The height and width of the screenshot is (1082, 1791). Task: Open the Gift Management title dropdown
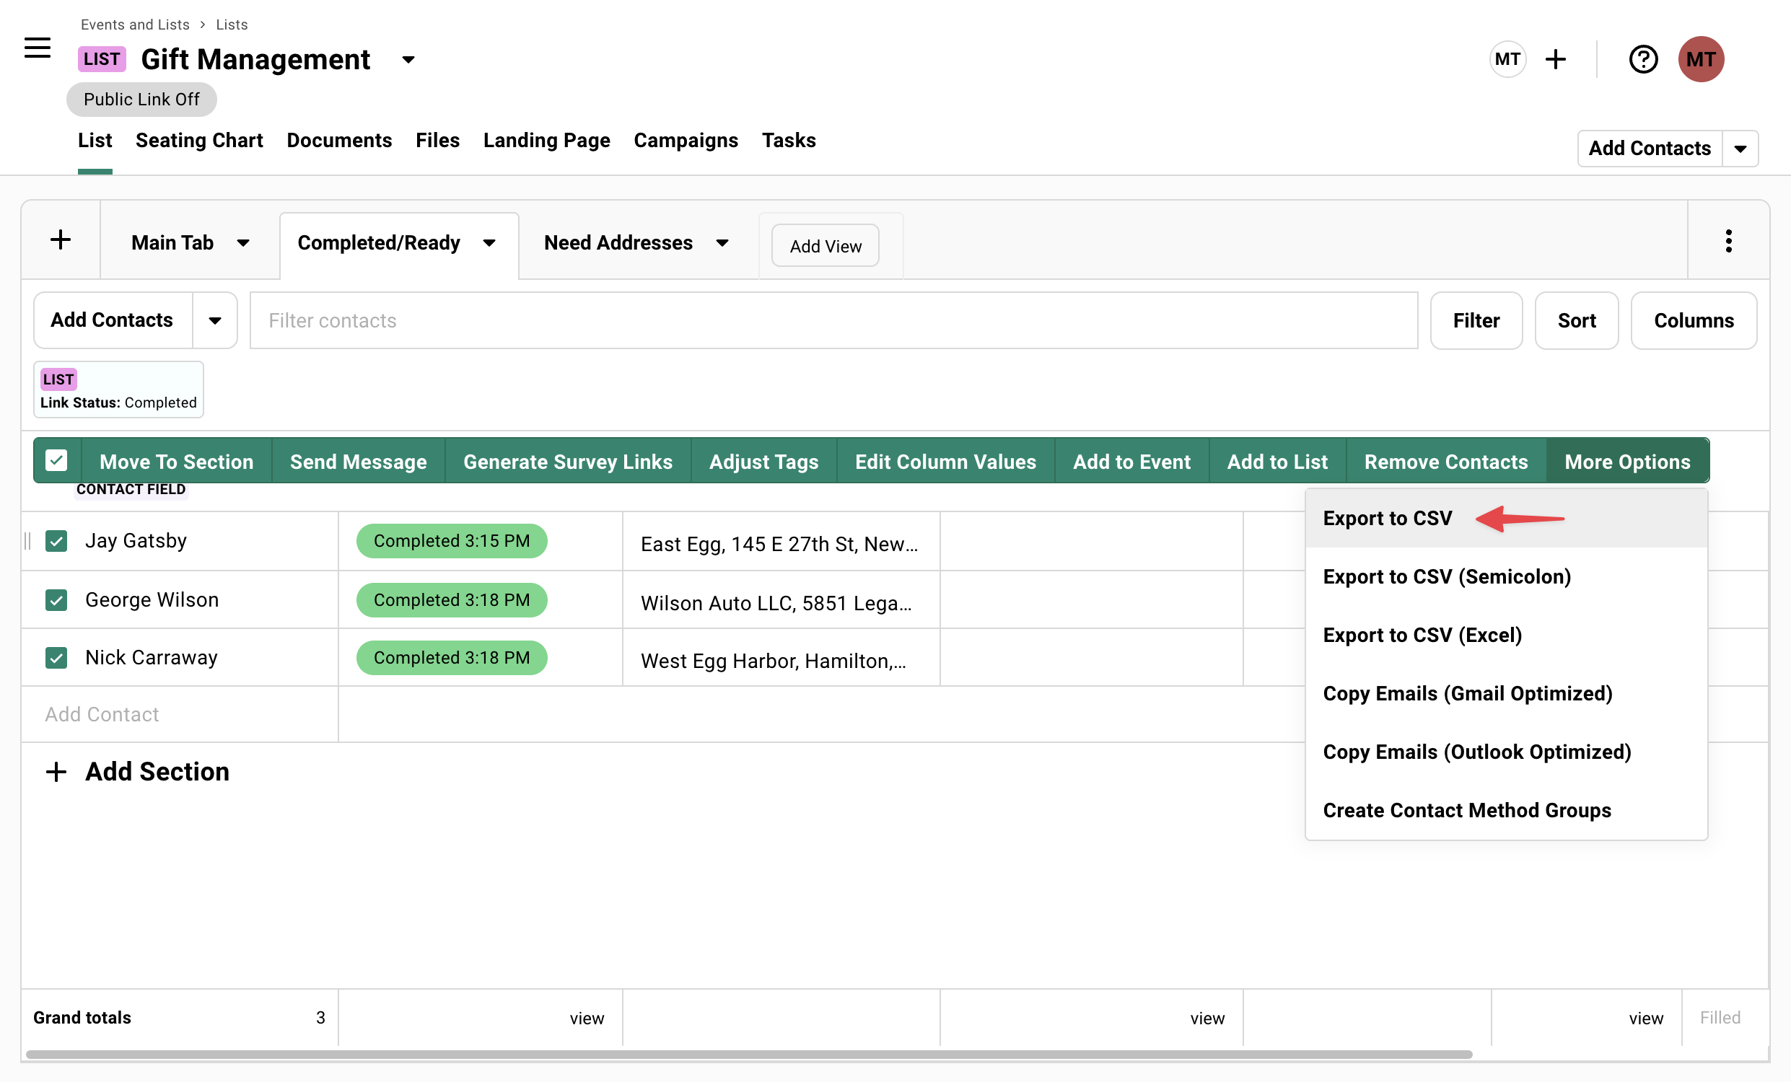coord(408,61)
